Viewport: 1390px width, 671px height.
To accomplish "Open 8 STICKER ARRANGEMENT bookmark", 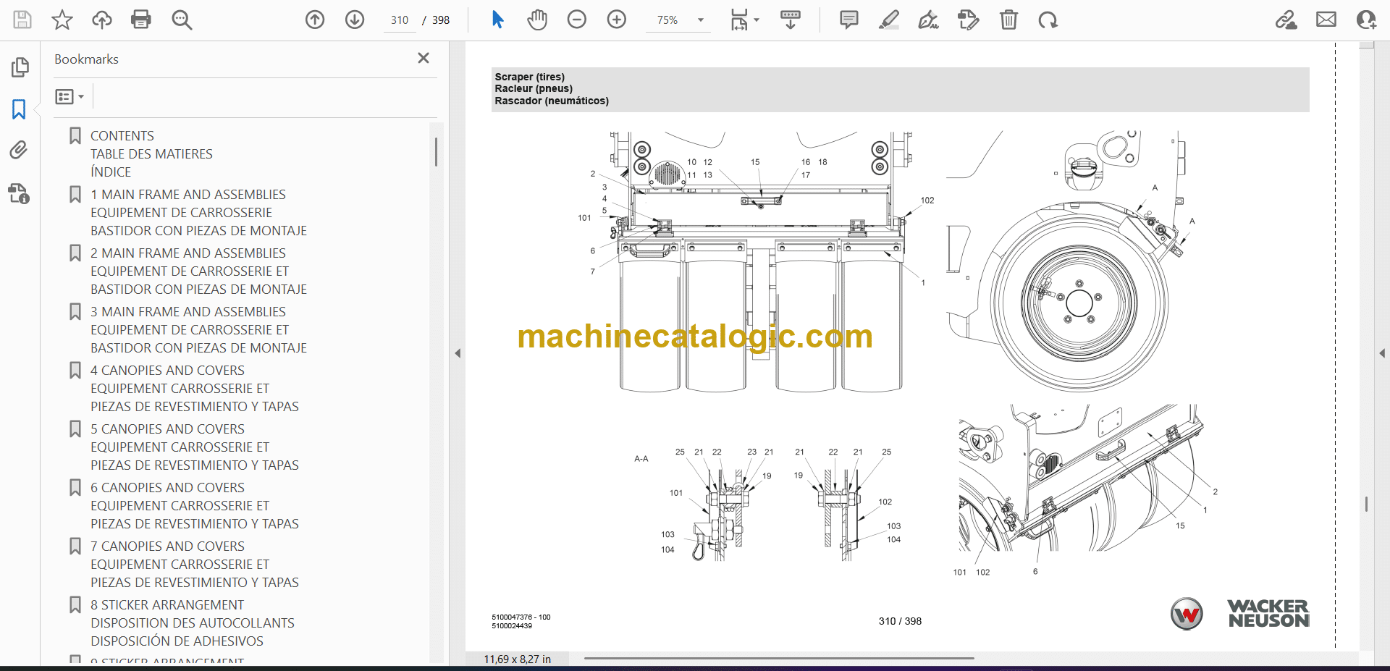I will (167, 605).
